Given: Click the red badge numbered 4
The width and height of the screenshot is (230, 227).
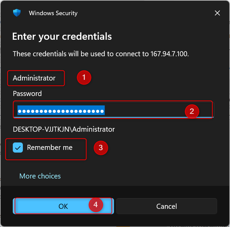Looking at the screenshot, I should (x=95, y=205).
